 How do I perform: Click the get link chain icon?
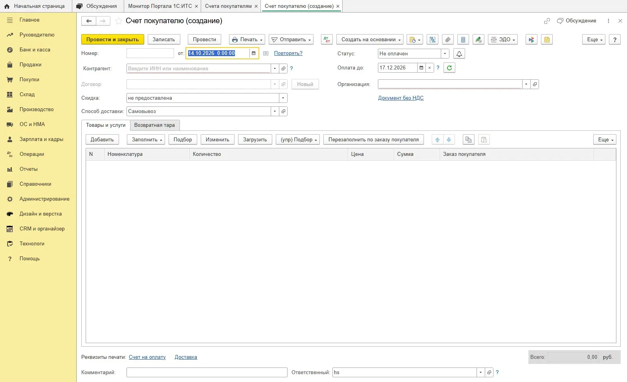[x=547, y=21]
